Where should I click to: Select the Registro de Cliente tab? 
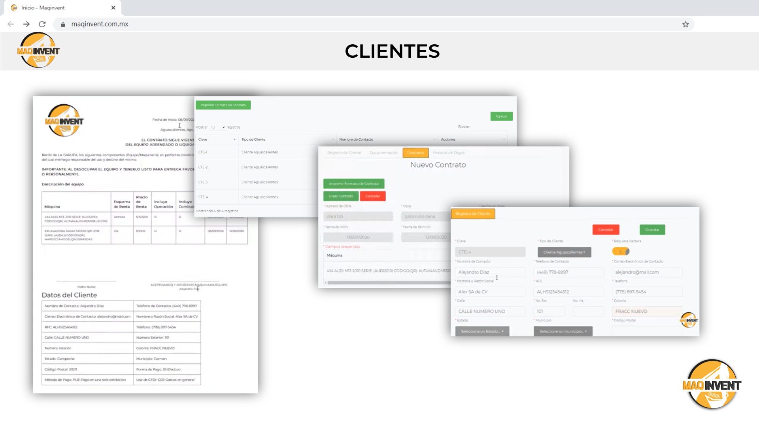(473, 214)
